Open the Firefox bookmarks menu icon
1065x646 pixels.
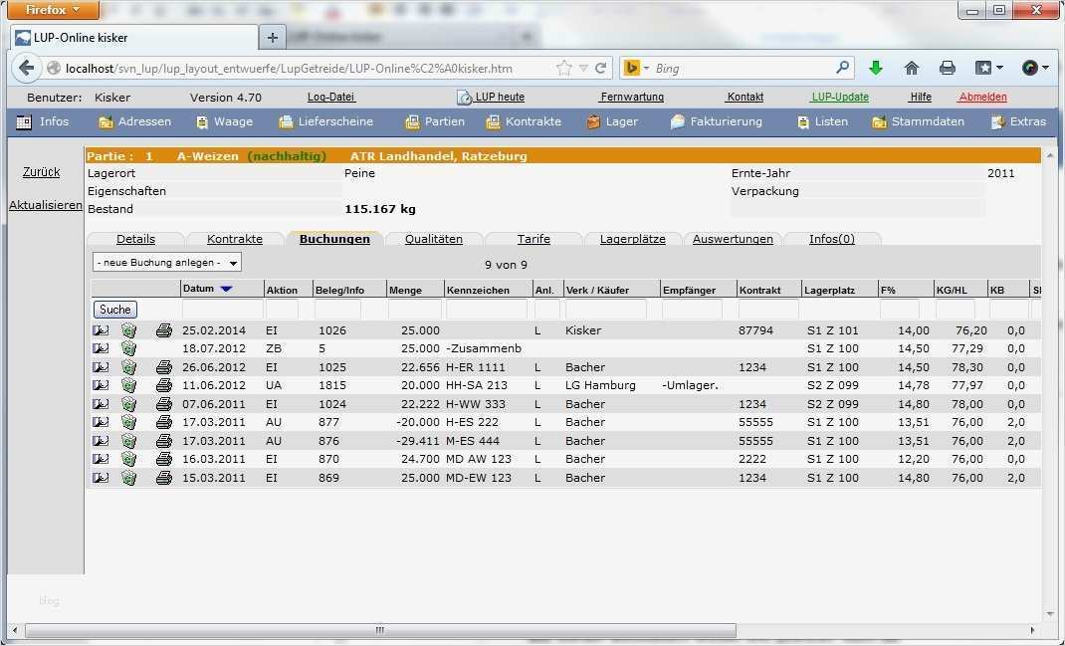(x=989, y=68)
